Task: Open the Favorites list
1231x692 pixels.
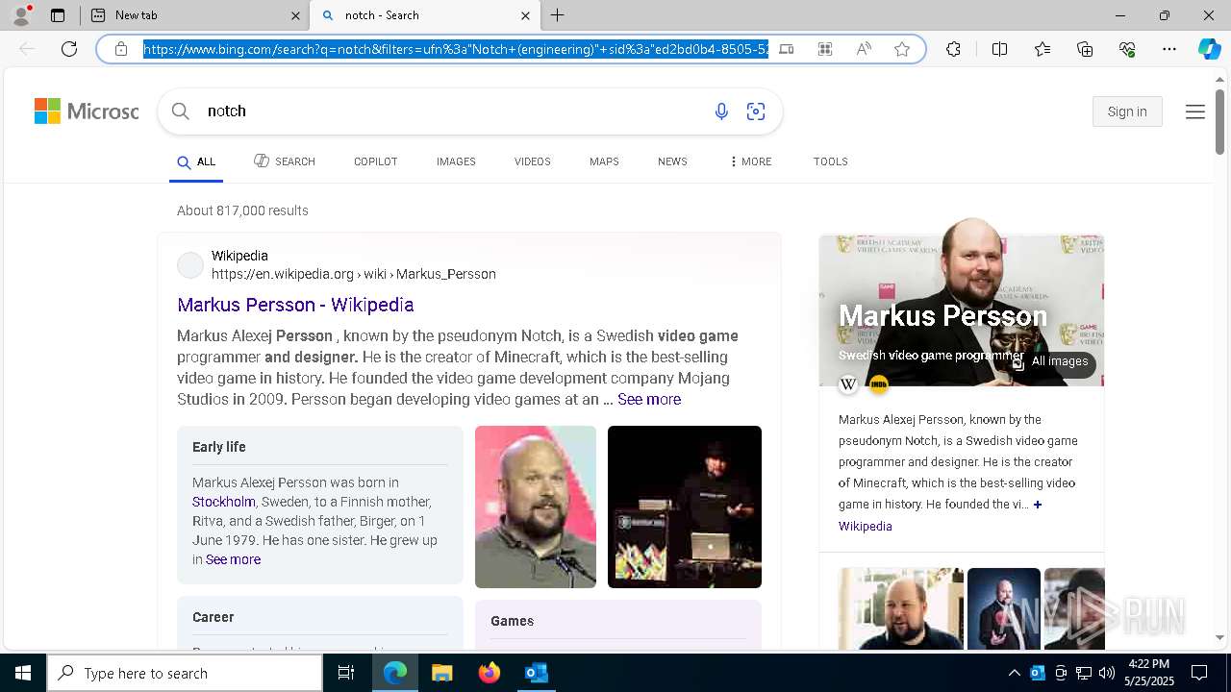Action: (x=1043, y=49)
